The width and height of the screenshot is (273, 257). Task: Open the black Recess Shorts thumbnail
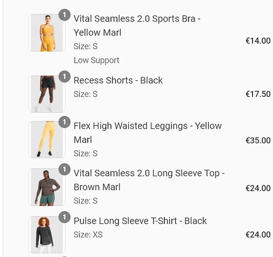(47, 94)
